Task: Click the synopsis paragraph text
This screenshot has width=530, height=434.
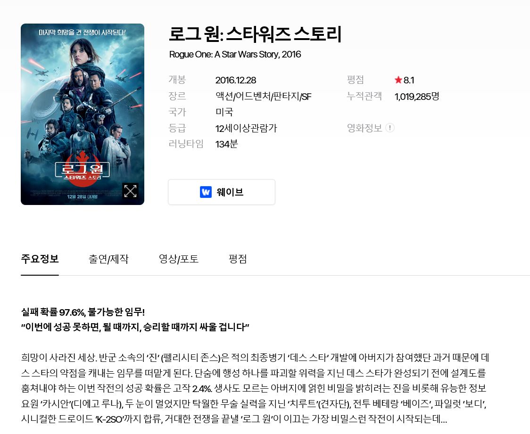Action: 255,388
